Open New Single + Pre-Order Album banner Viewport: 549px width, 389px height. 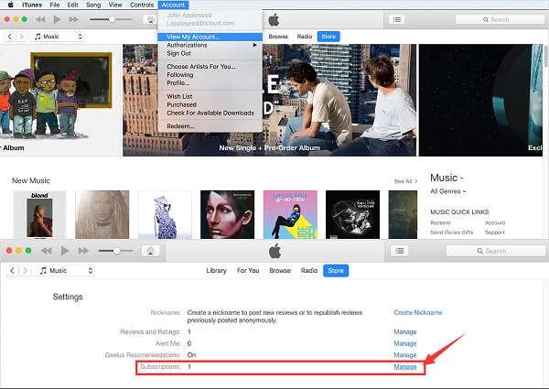coord(270,100)
